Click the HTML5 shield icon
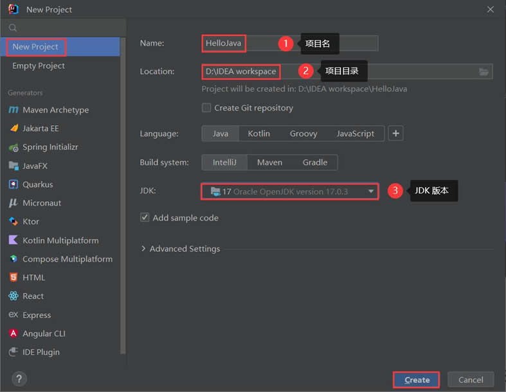Viewport: 506px width, 392px height. [x=14, y=278]
